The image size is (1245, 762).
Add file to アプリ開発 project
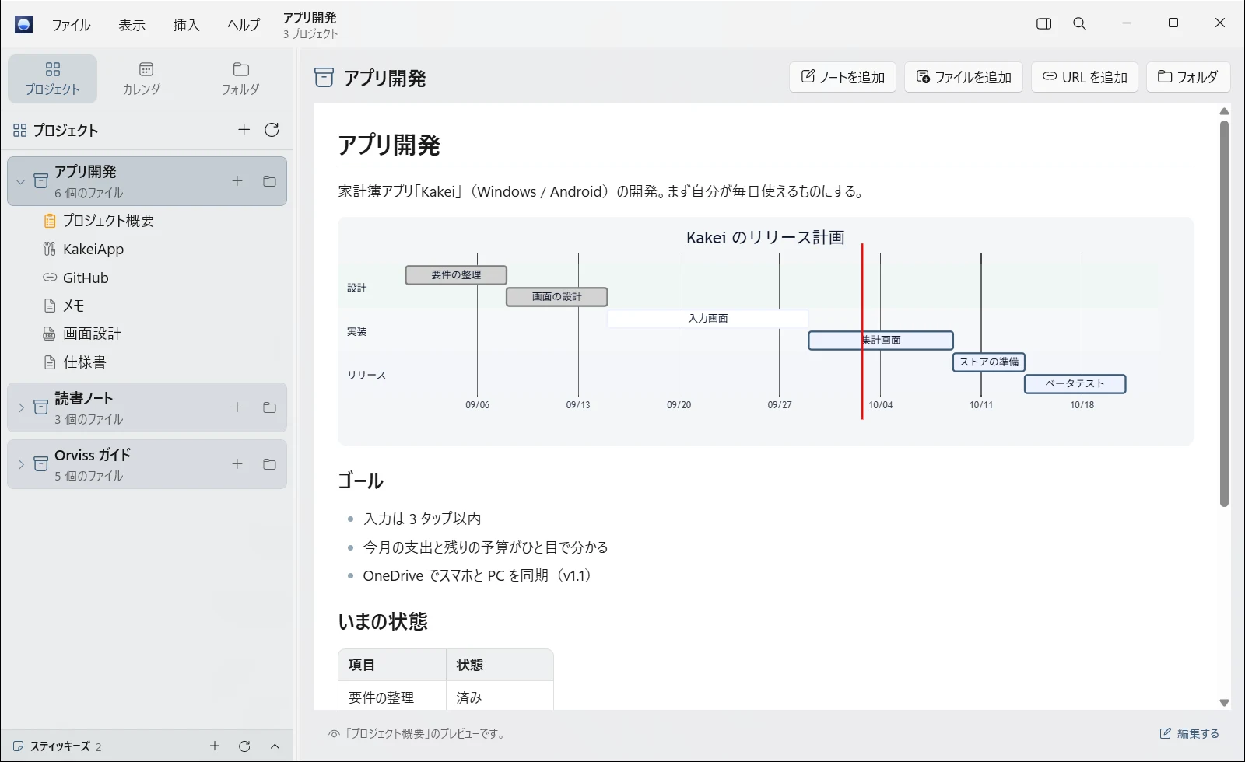tap(237, 181)
